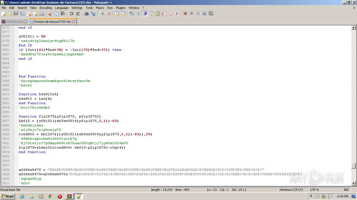Open Find dialog with binoculars icon
Viewport: 357px width, 200px height.
pyautogui.click(x=87, y=14)
